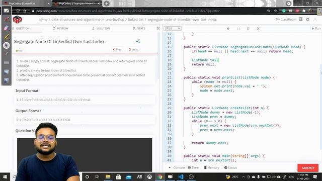
Task: Reload the page in browser
Action: (18, 11)
